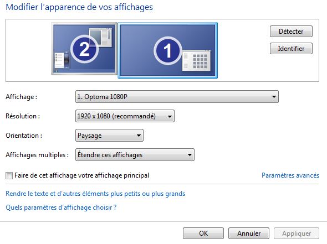Expand the Affichages multiples dropdown
The width and height of the screenshot is (327, 244).
pyautogui.click(x=135, y=155)
